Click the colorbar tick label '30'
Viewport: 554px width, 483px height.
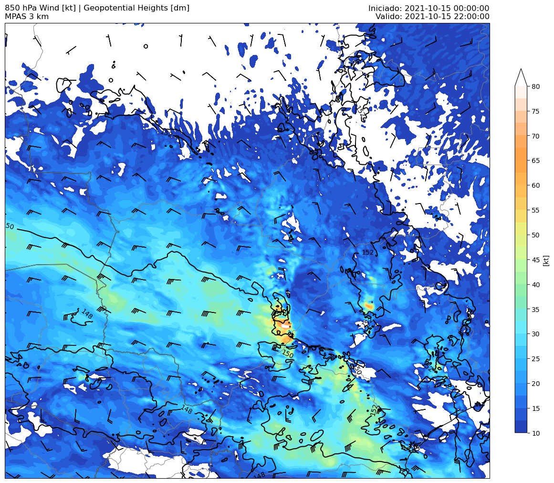click(x=535, y=334)
